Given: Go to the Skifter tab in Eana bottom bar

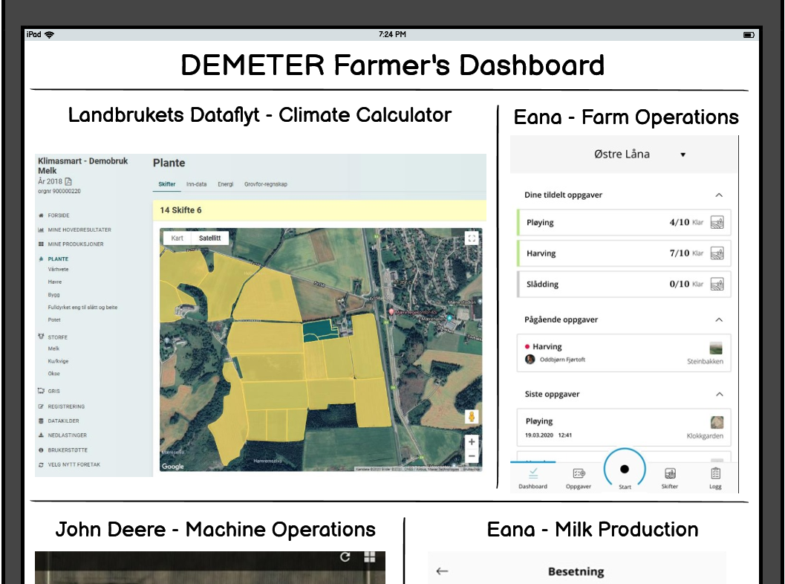Looking at the screenshot, I should (x=670, y=478).
